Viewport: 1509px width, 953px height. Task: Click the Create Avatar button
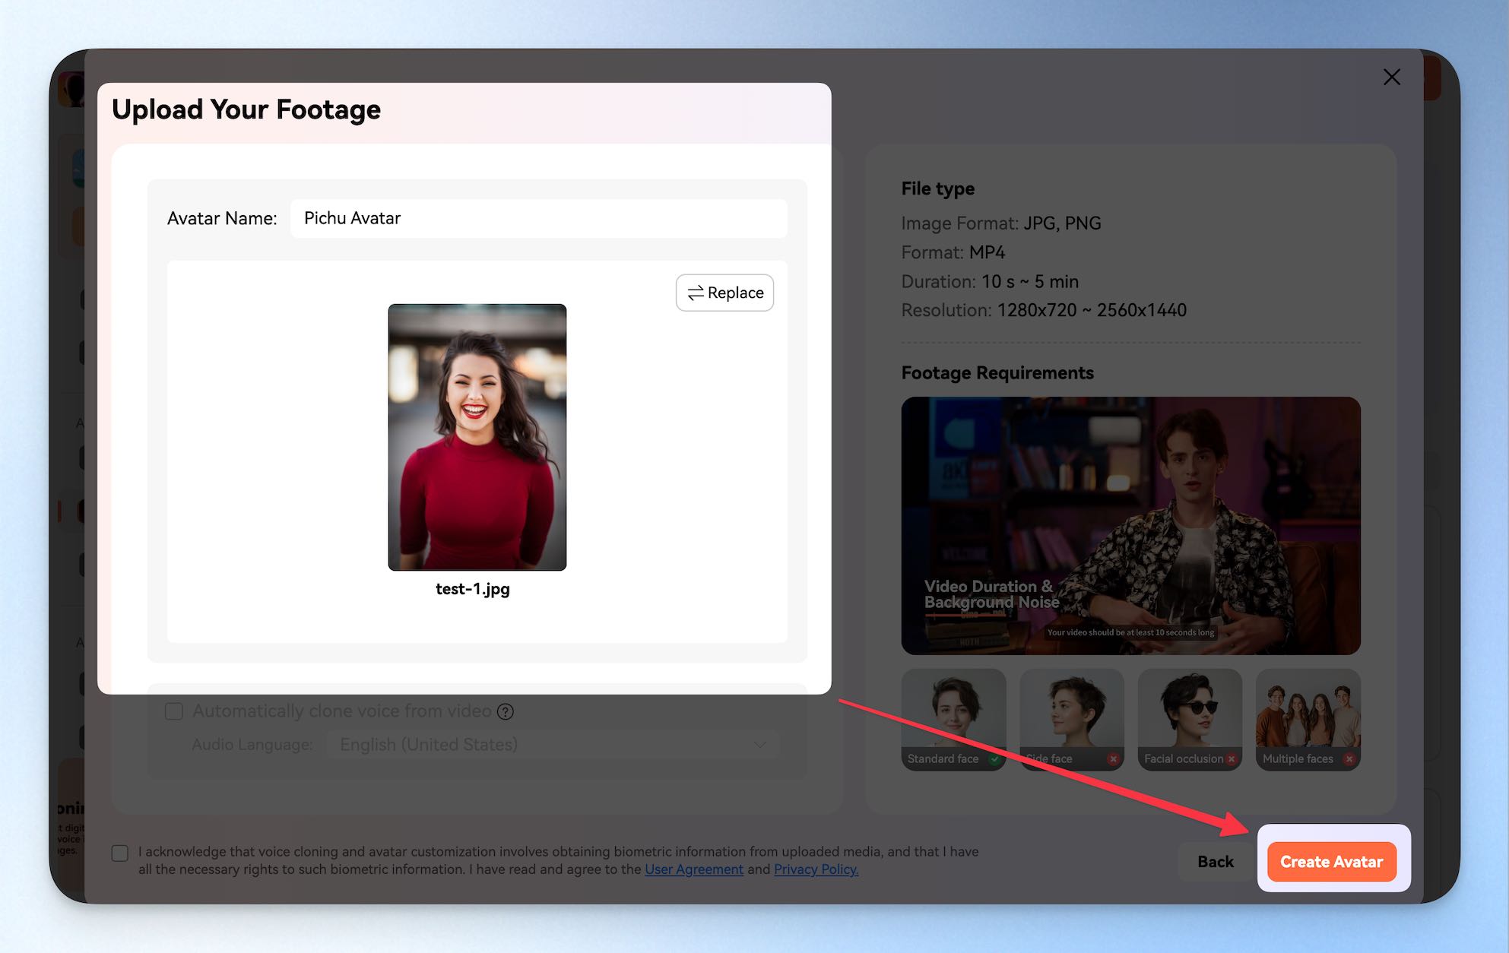(1331, 862)
